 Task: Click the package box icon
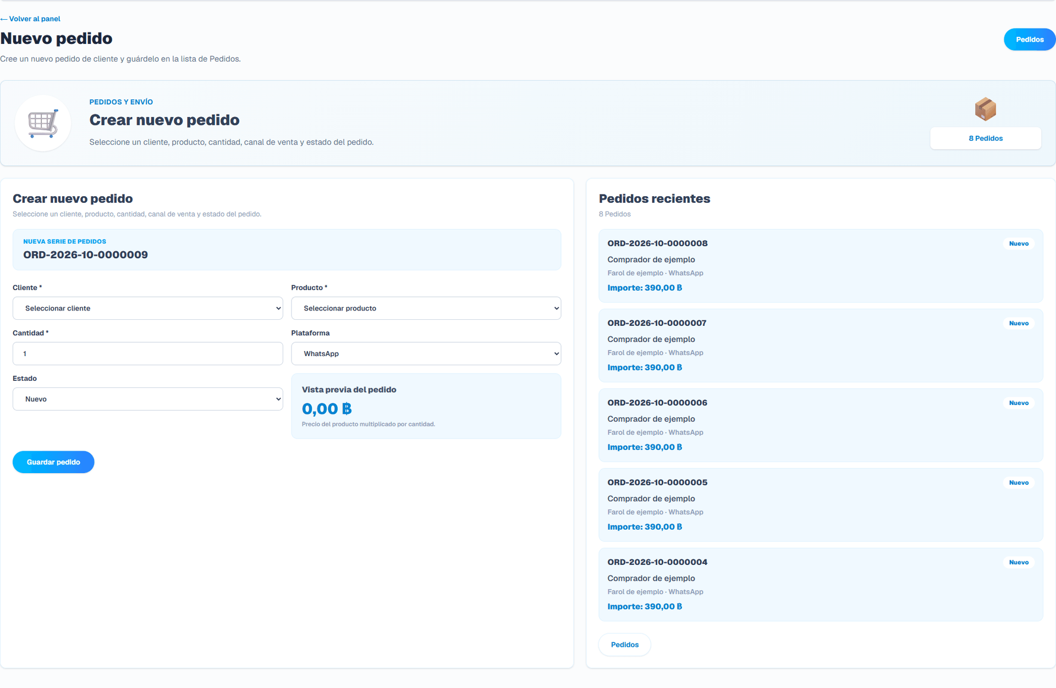click(986, 109)
